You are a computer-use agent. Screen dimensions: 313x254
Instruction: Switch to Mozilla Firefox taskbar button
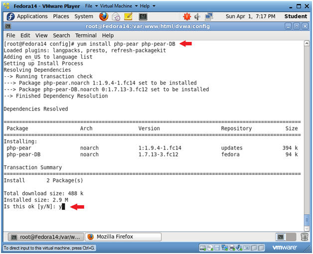point(123,237)
